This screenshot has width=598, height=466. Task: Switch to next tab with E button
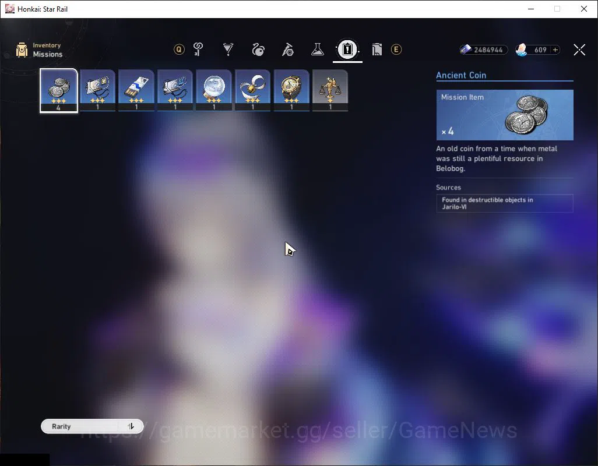(x=396, y=50)
